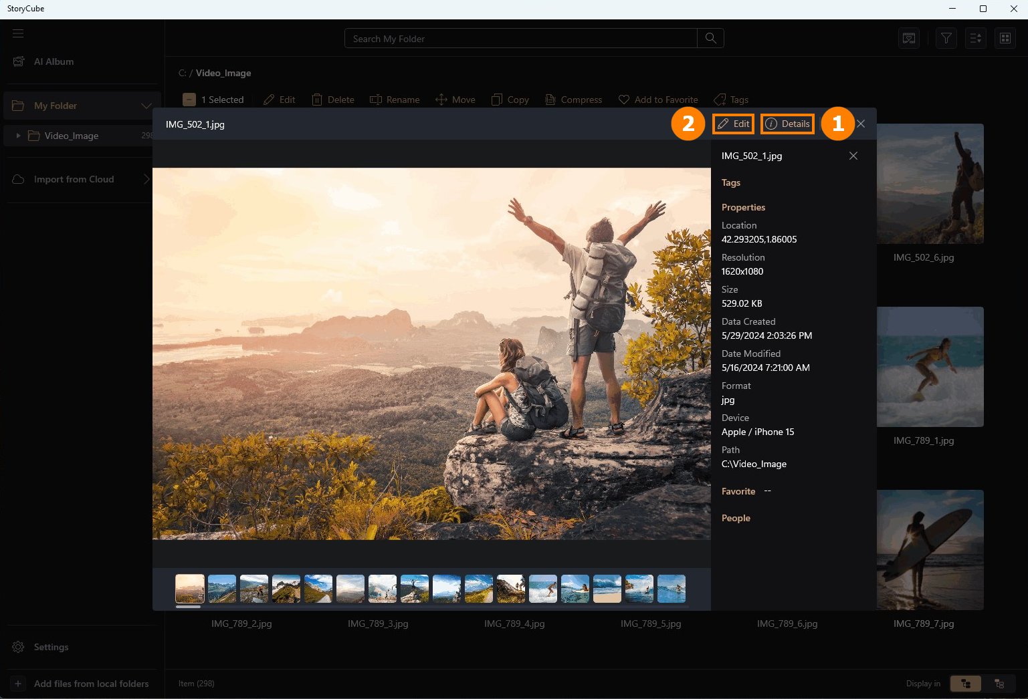Screen dimensions: 1028x699
Task: Select the fourteenth filmstrip thumbnail
Action: pos(607,589)
